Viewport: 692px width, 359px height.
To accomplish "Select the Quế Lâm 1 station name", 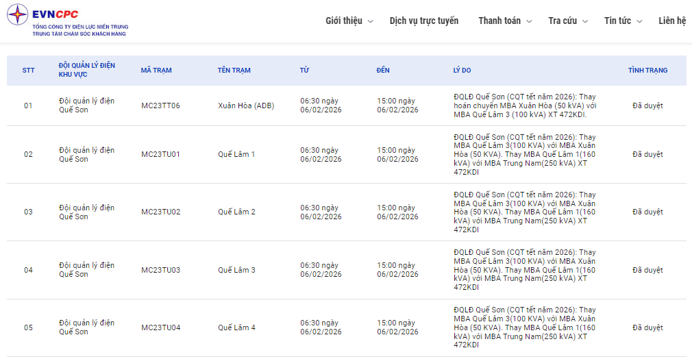I will coord(236,154).
